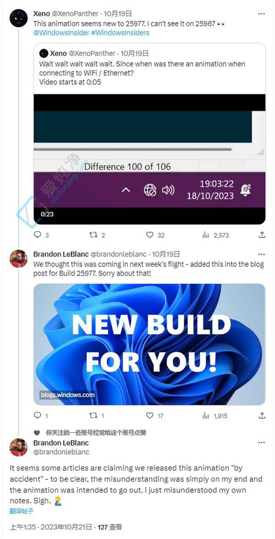View analytics showing 1,815 views

pyautogui.click(x=215, y=416)
